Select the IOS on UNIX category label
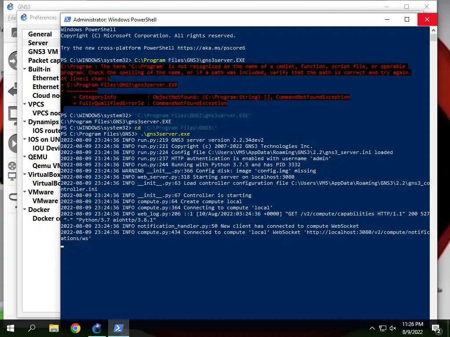The width and height of the screenshot is (450, 337). [x=44, y=140]
